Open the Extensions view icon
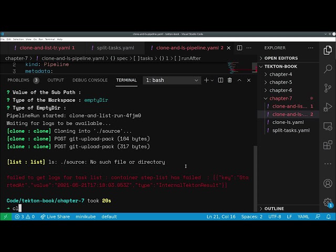This screenshot has width=336, height=252. click(x=328, y=145)
